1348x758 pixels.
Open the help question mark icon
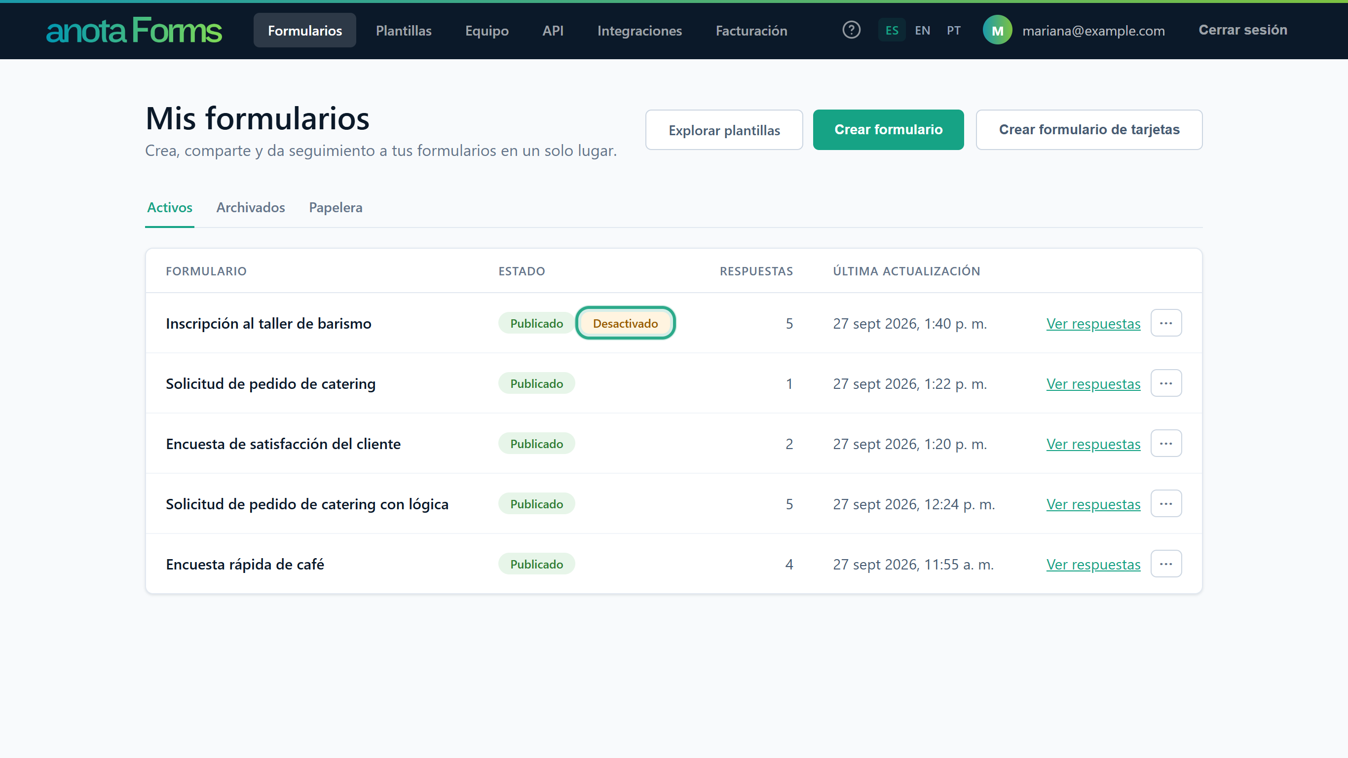click(x=852, y=30)
